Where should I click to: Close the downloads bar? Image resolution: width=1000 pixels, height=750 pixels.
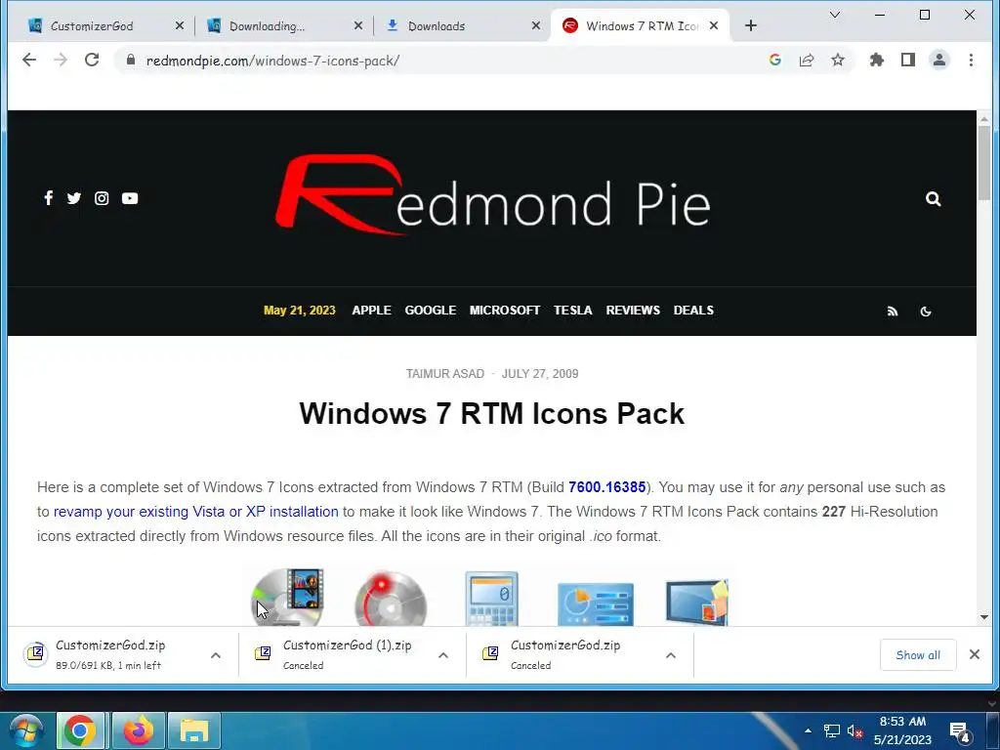point(974,654)
